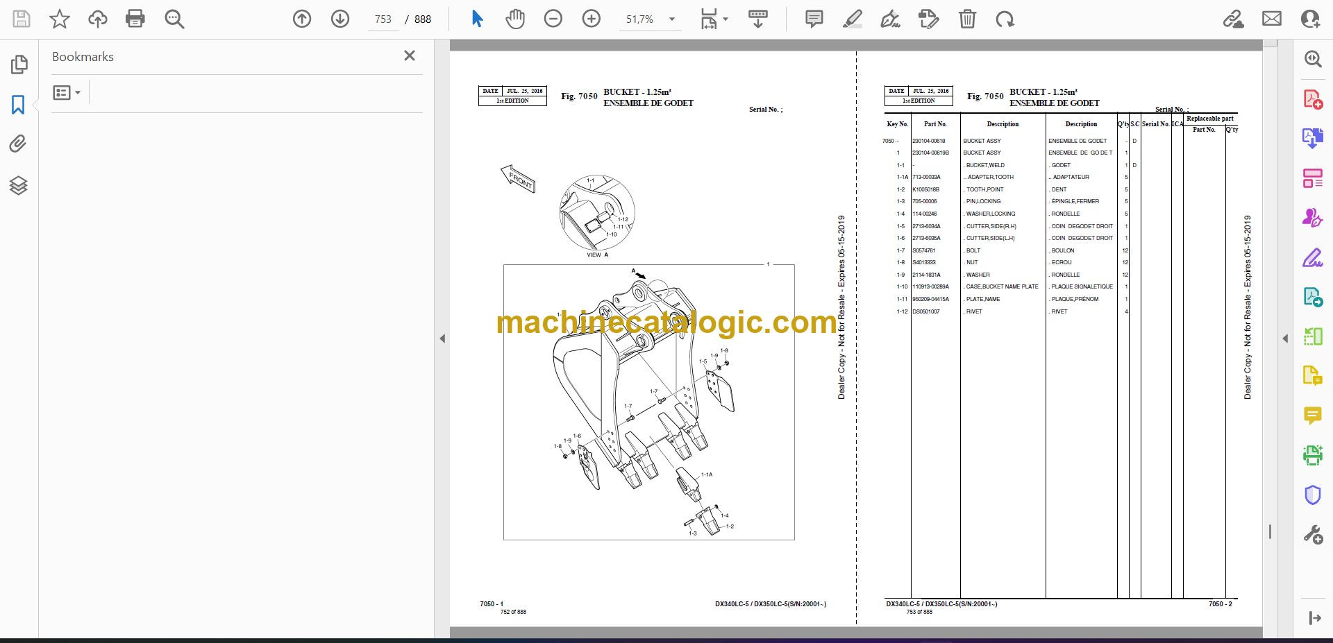This screenshot has height=643, width=1333.
Task: Open the yellow page comment tool
Action: coord(1313,376)
